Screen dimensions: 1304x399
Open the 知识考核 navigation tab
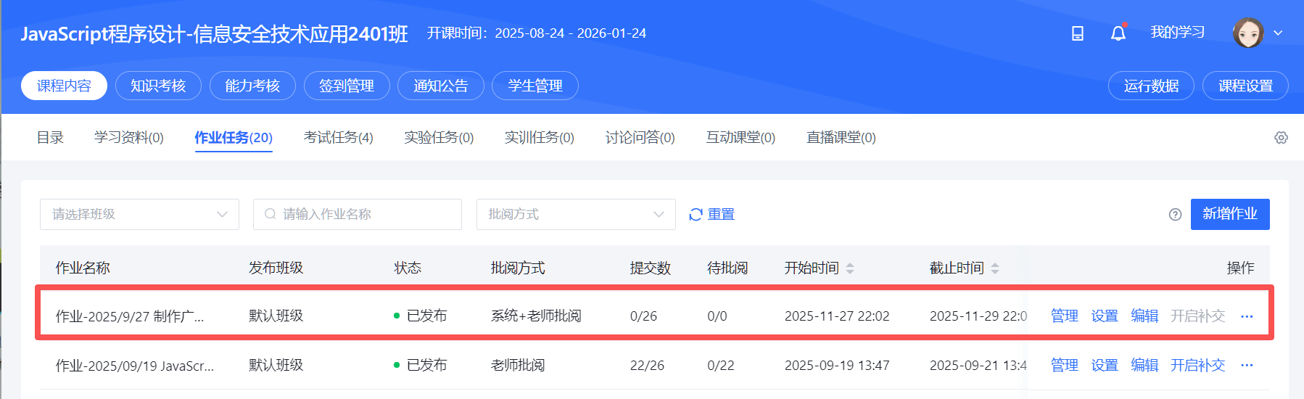click(x=158, y=86)
